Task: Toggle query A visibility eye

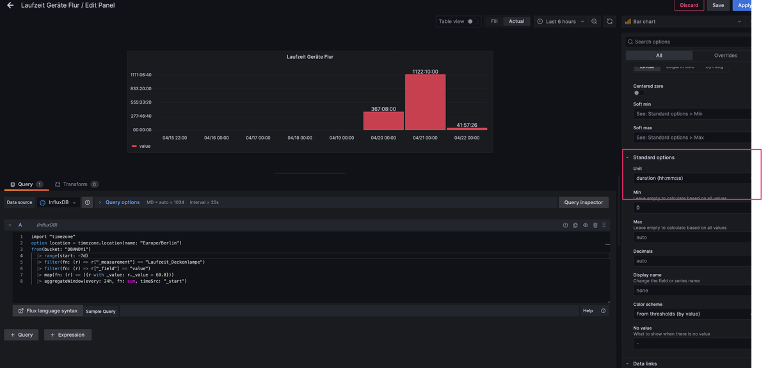Action: 585,225
